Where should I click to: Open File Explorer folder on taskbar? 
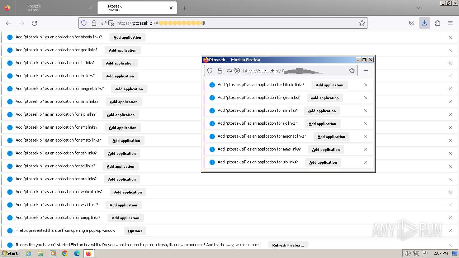click(41, 253)
